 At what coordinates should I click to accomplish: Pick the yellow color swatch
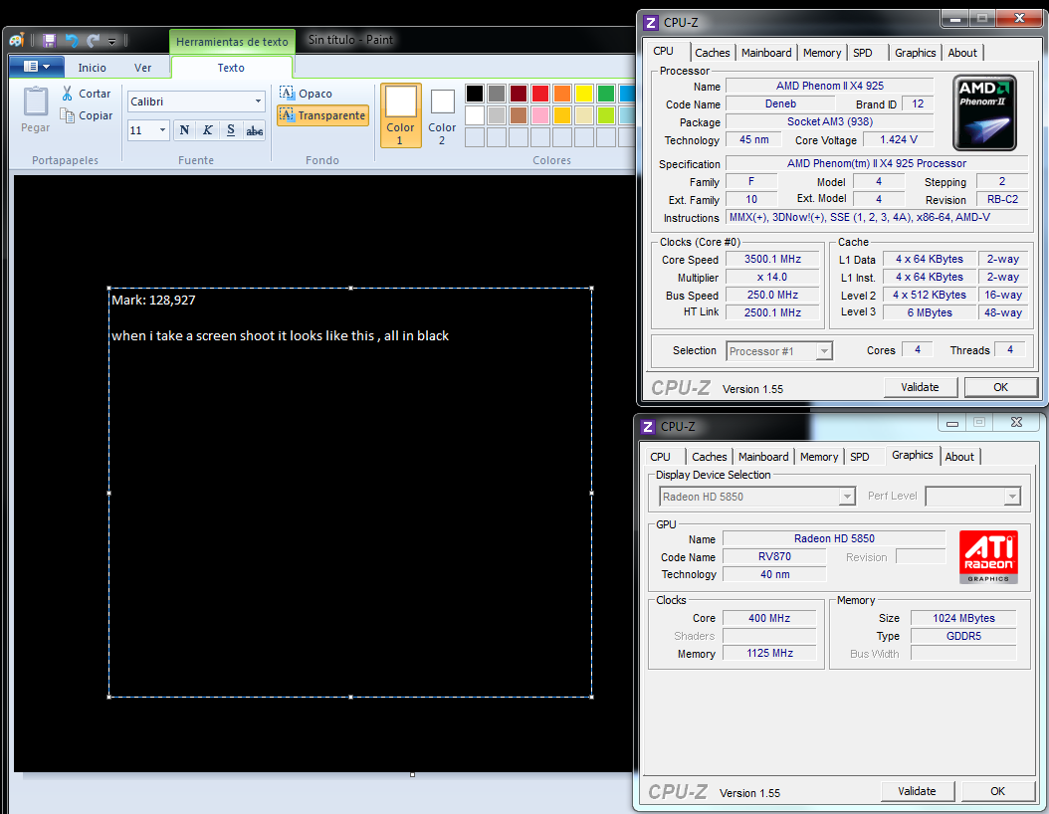[x=584, y=93]
